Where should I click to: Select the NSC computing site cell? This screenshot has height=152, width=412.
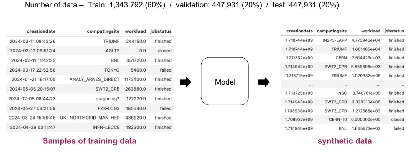coord(343,93)
